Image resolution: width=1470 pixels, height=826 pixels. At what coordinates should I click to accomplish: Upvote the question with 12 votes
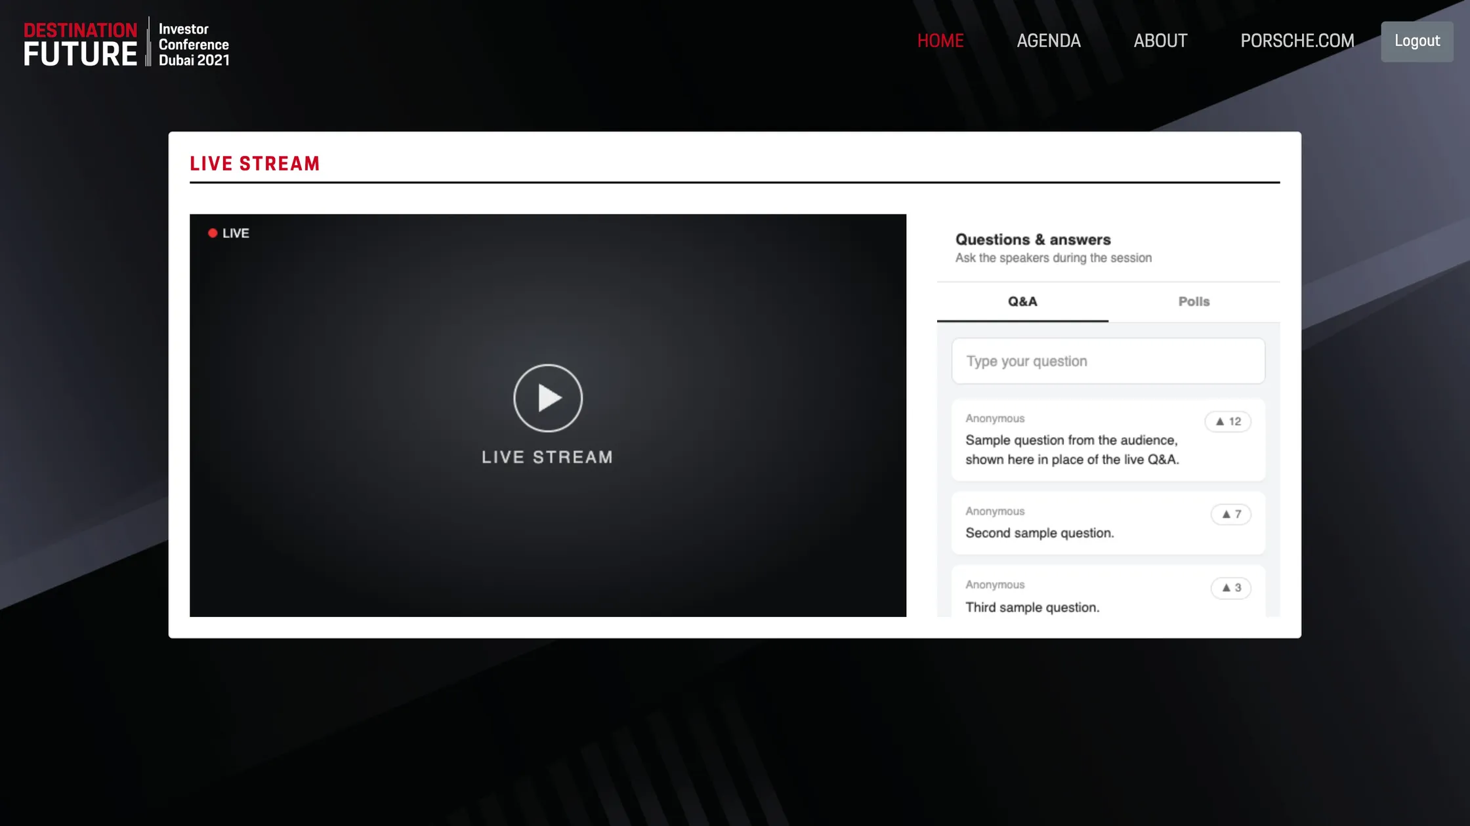point(1228,422)
